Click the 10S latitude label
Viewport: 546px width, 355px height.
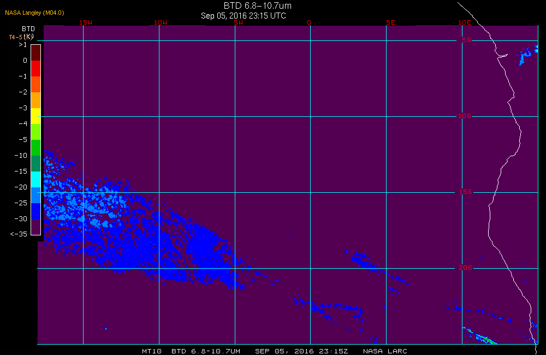(x=465, y=116)
